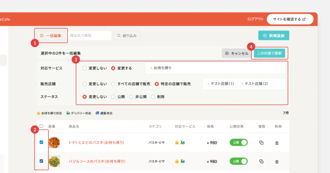Duplicate the バジルソースのパスタ product
Screen dimensions: 330x173
261,161
